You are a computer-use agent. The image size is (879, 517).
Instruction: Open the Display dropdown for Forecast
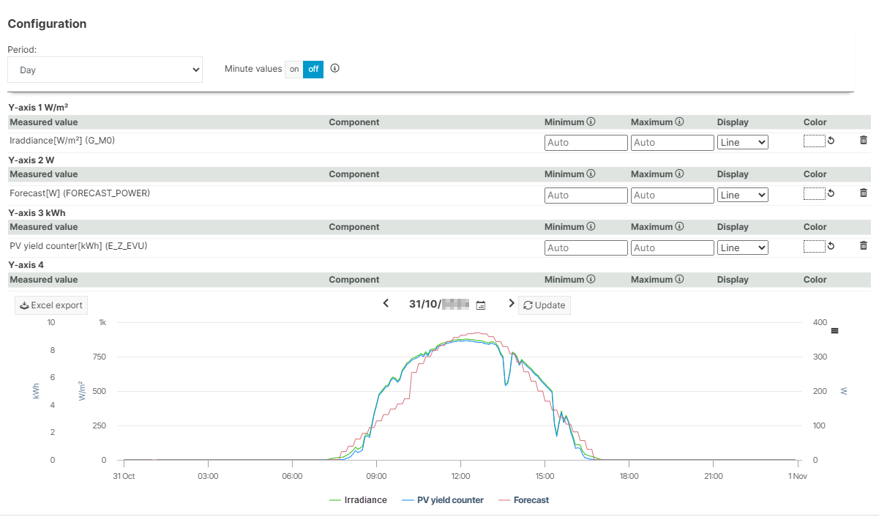(742, 195)
